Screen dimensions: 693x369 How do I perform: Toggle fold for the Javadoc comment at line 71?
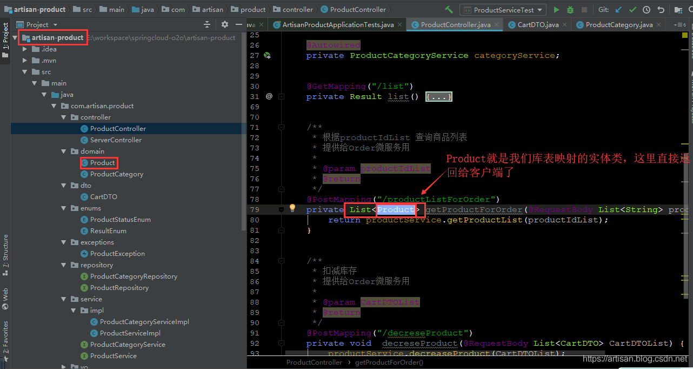281,127
